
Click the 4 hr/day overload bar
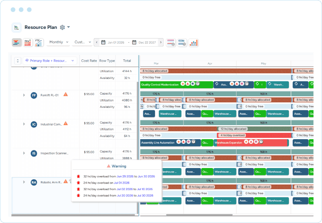(x=254, y=136)
